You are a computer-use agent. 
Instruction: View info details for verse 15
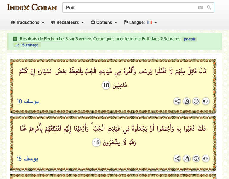pos(196,158)
